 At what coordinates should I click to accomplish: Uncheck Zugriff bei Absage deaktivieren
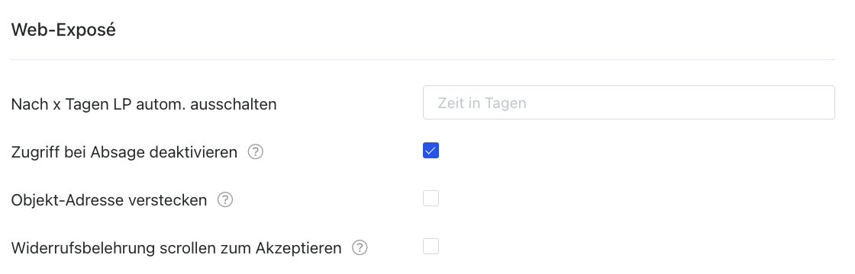click(x=431, y=151)
